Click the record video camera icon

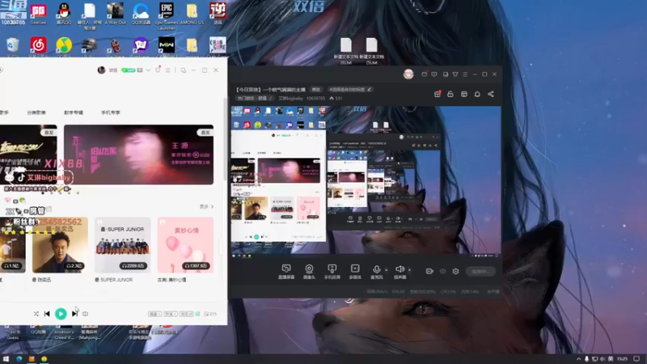tap(429, 271)
